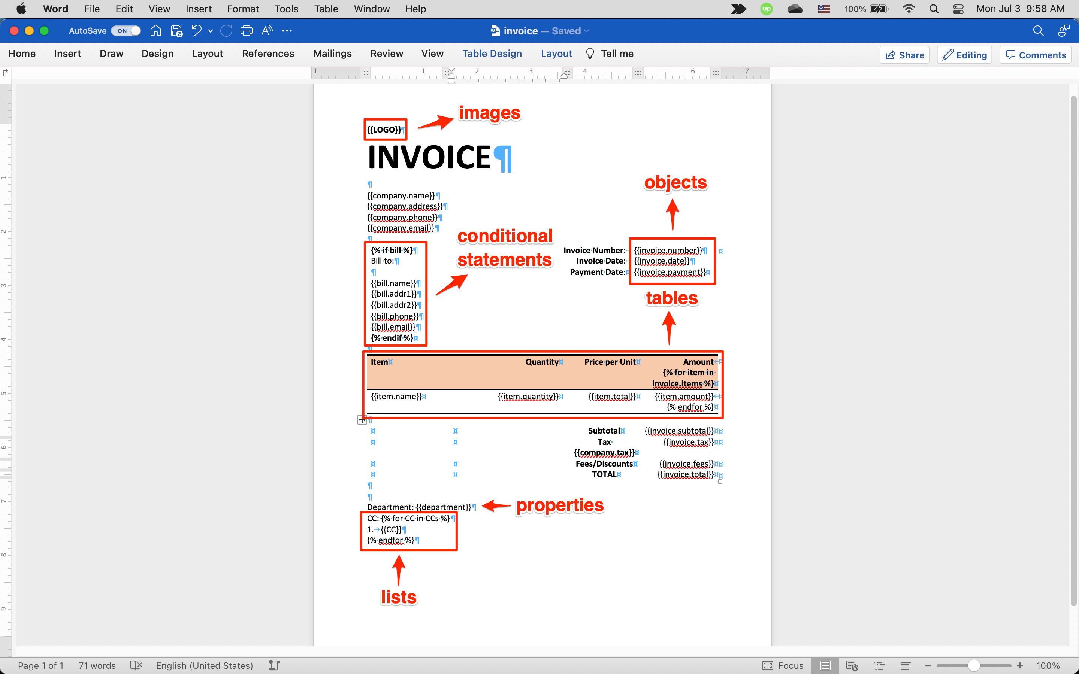Image resolution: width=1079 pixels, height=674 pixels.
Task: Toggle Focus mode in status bar
Action: pos(783,665)
